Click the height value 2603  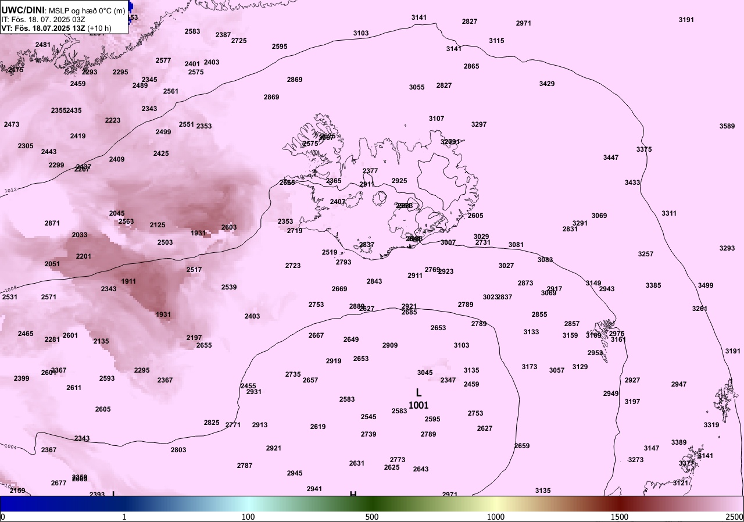[x=229, y=227]
